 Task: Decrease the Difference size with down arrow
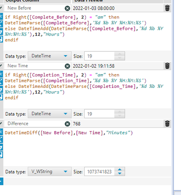coord(120,174)
